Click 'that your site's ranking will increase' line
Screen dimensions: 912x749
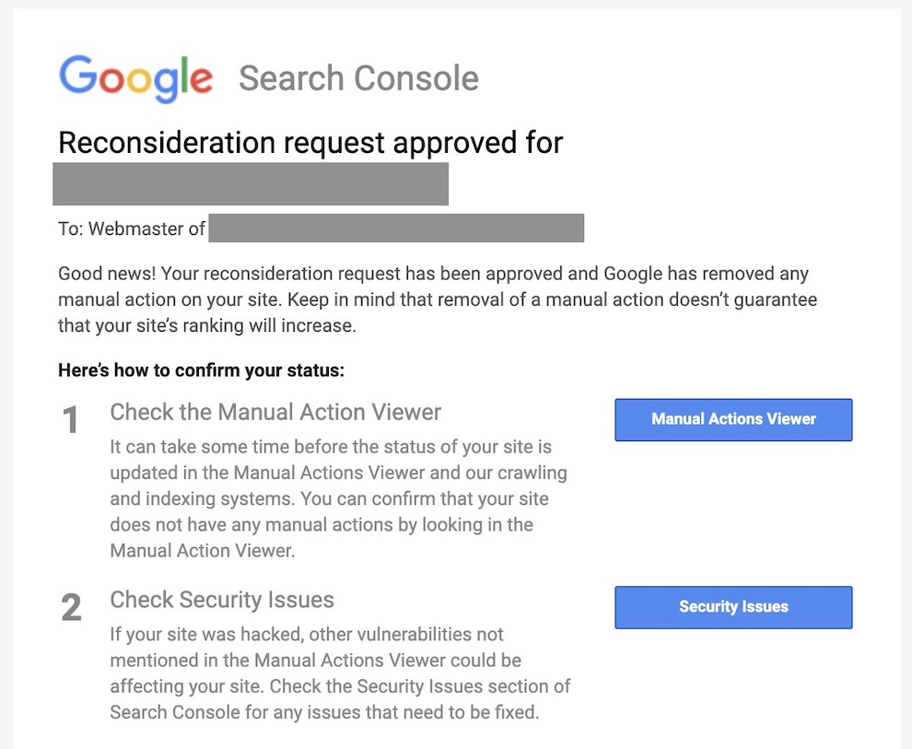click(x=206, y=326)
